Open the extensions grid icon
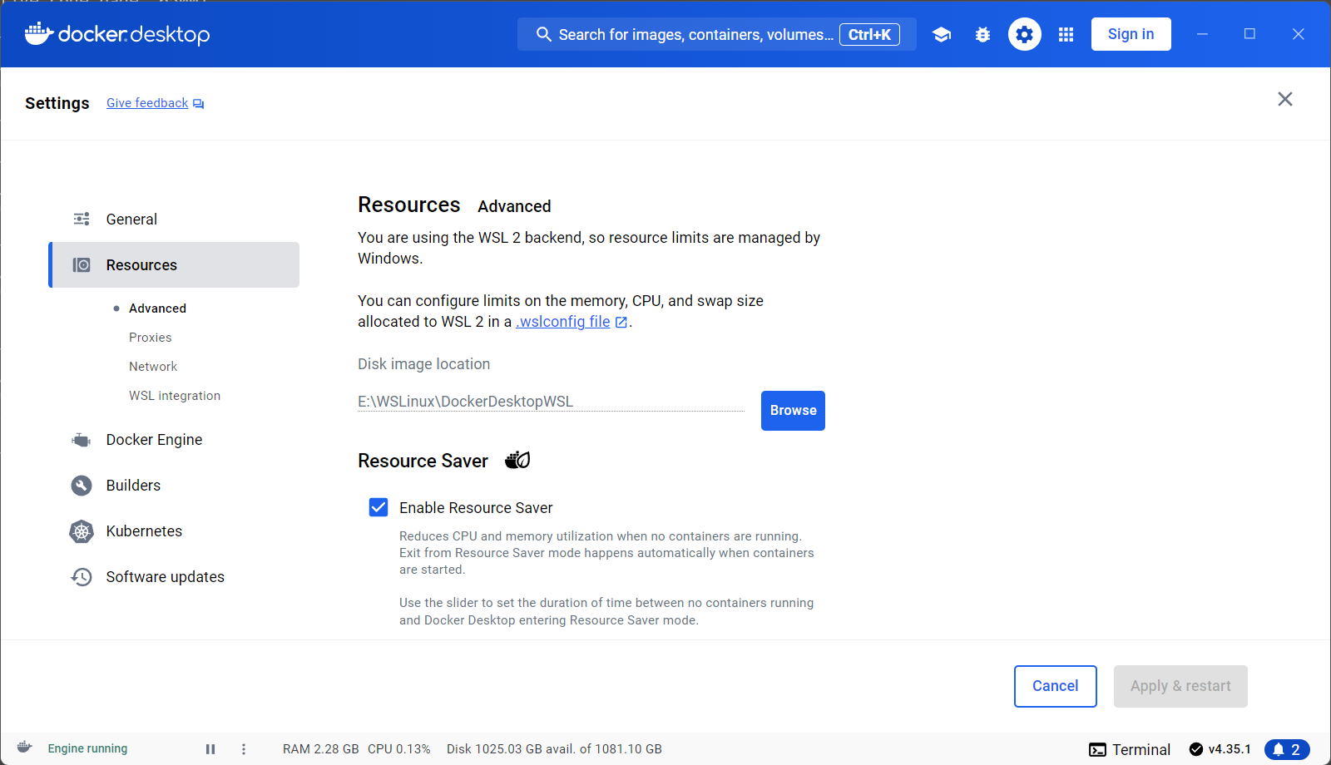 click(1066, 35)
